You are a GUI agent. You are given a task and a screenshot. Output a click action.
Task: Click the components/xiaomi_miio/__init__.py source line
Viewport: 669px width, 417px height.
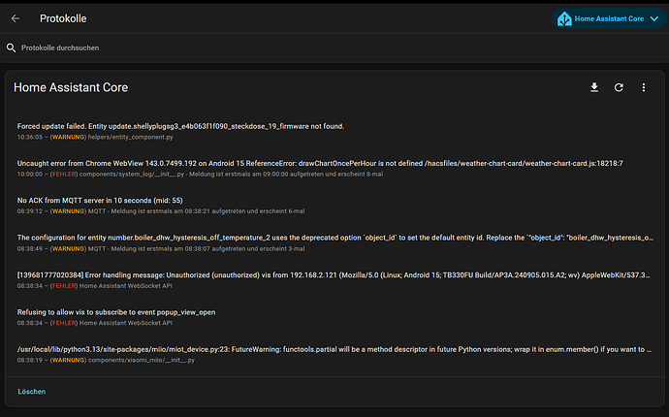[106, 360]
